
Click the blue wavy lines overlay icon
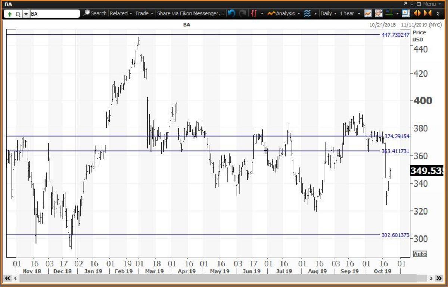point(307,13)
